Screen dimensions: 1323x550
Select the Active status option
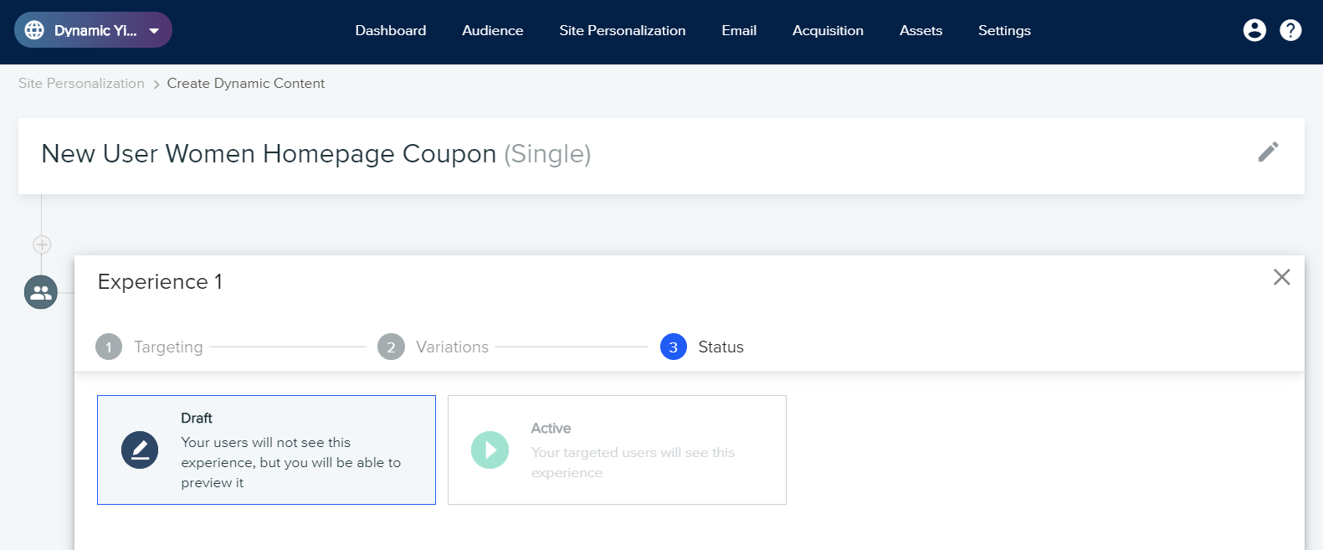[617, 450]
